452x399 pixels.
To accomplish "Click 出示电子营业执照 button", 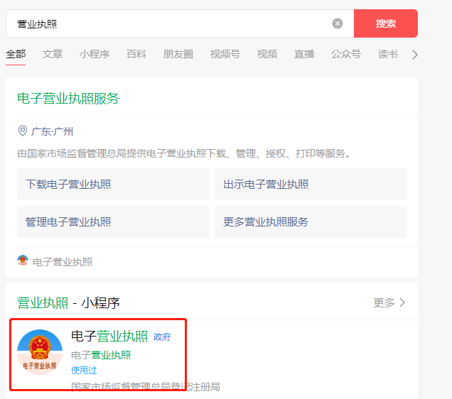I will pos(311,185).
